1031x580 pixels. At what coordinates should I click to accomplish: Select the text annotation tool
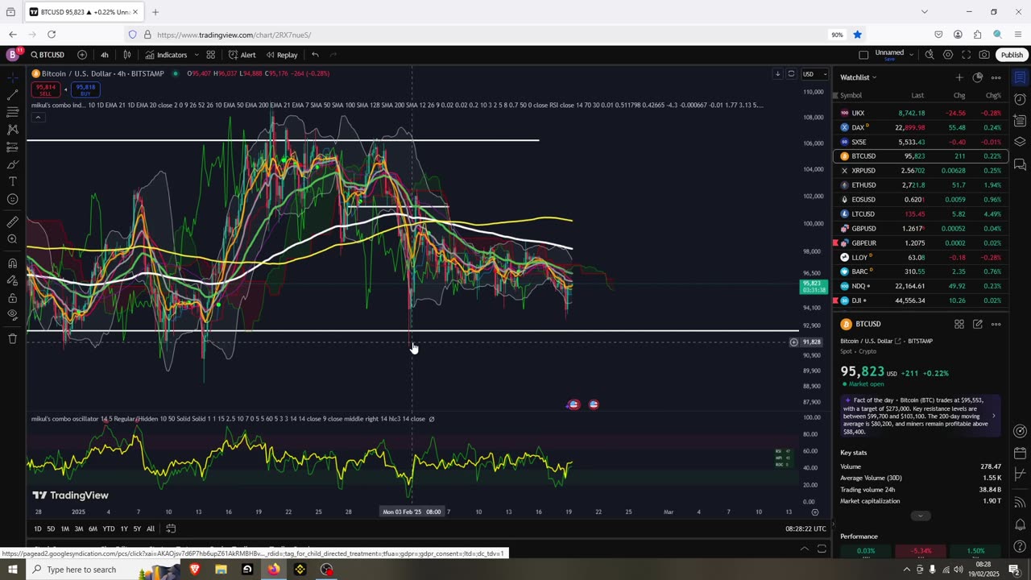coord(12,181)
